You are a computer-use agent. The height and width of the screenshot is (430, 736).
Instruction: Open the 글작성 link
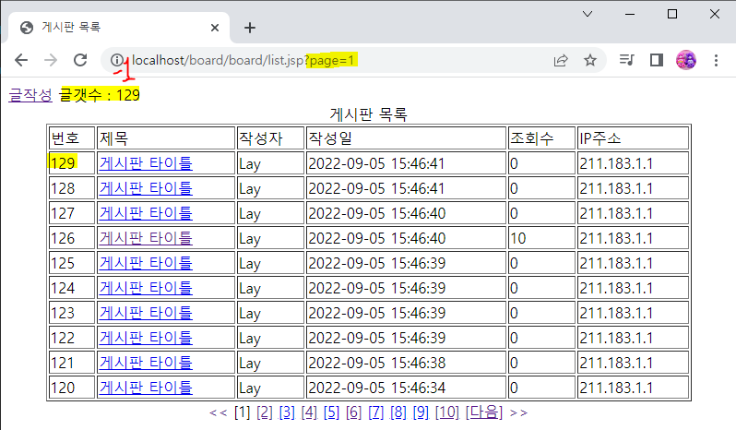tap(30, 95)
